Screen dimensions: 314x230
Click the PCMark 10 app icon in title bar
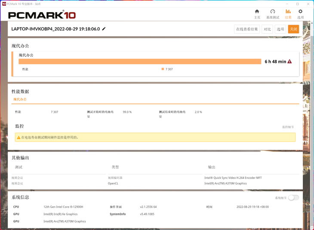click(4, 4)
